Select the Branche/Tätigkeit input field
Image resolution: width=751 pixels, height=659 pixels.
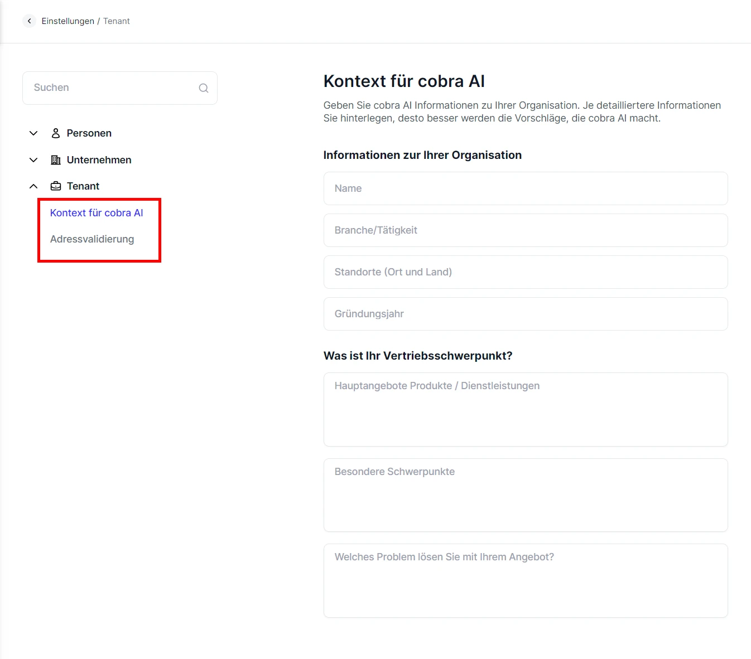point(525,230)
